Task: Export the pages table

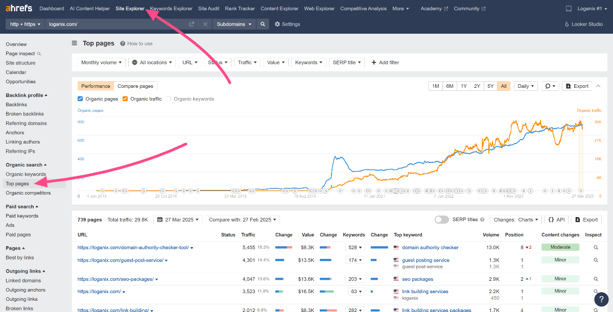Action: (x=586, y=220)
